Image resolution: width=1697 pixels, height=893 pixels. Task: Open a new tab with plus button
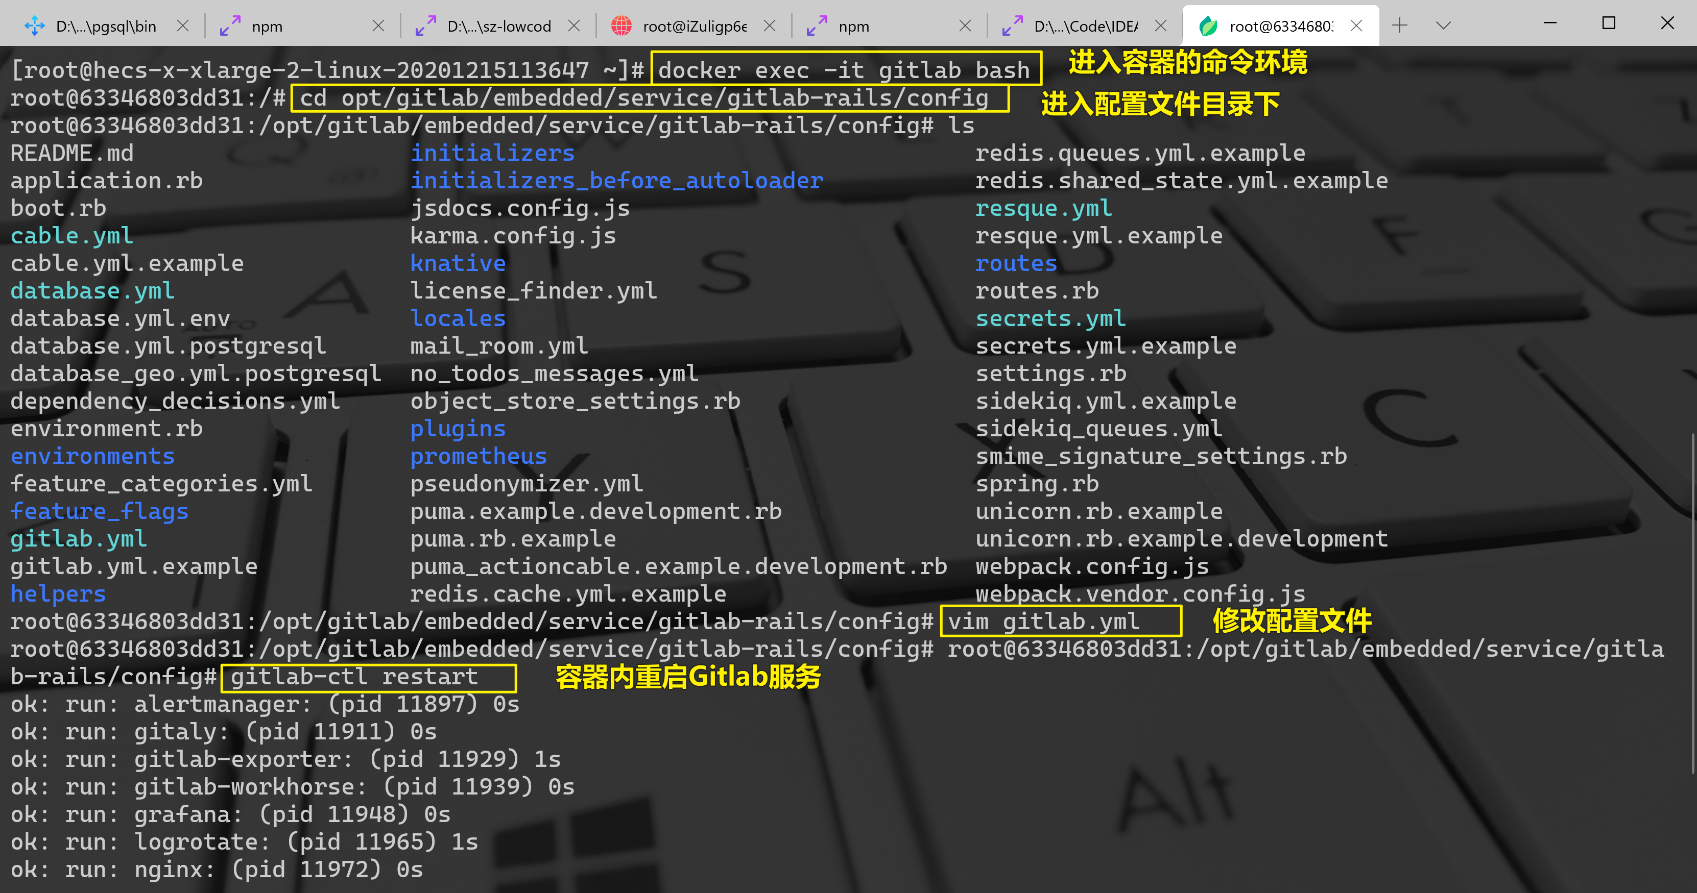pyautogui.click(x=1400, y=26)
